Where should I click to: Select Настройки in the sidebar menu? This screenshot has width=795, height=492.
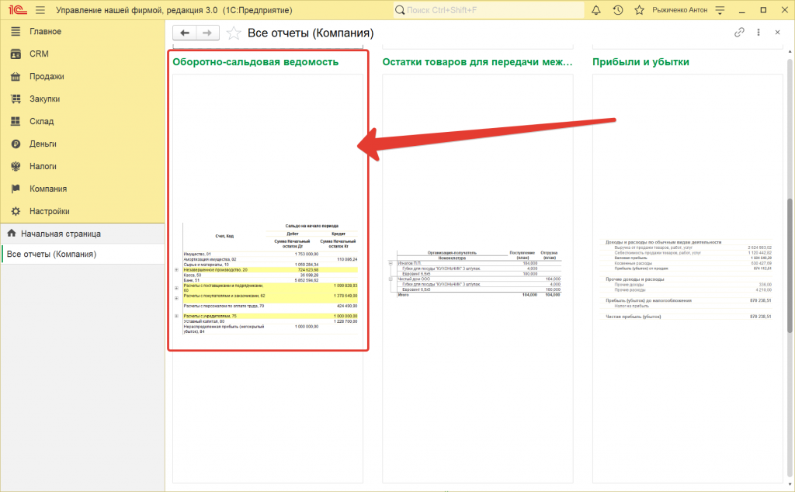point(50,211)
